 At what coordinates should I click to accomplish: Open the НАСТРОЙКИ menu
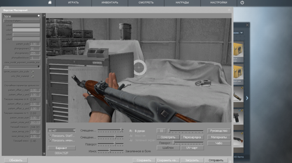(x=219, y=3)
